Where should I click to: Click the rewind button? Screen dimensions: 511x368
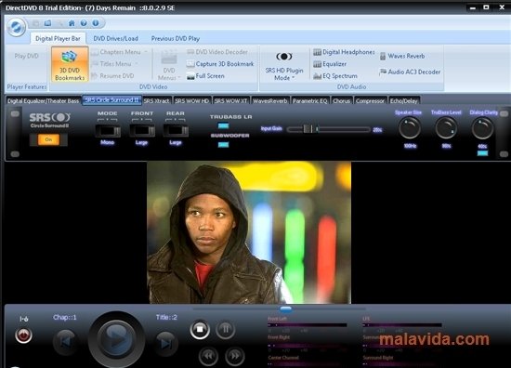point(208,356)
